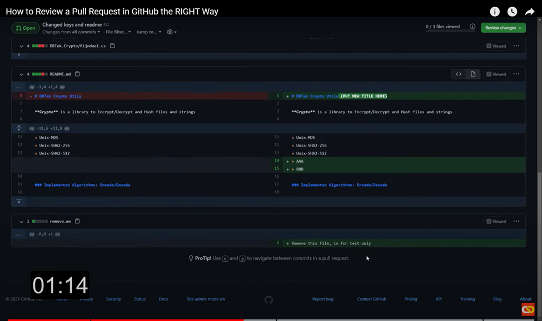Open the three-dot menu for Rijndael.cs
Screen dimensions: 542x321
(x=516, y=46)
